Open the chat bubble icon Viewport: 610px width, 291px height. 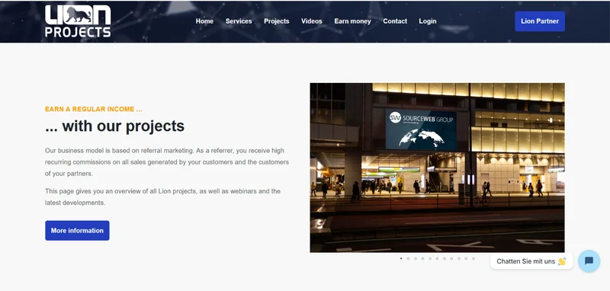[x=589, y=261]
